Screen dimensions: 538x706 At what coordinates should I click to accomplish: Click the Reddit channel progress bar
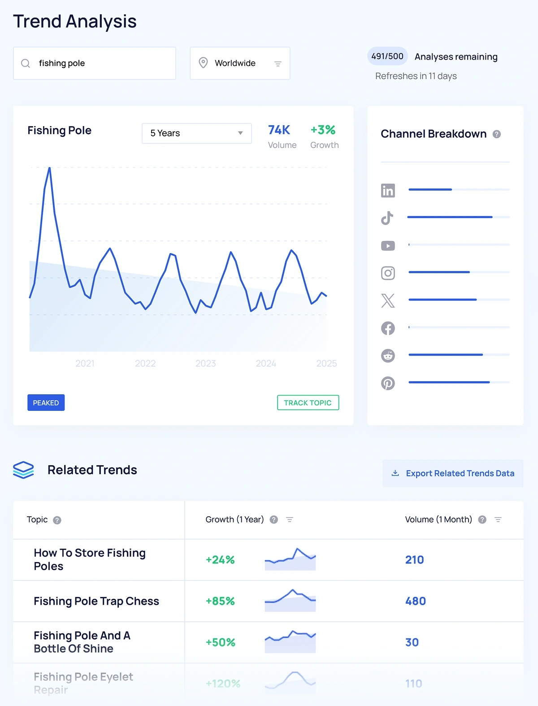point(459,355)
